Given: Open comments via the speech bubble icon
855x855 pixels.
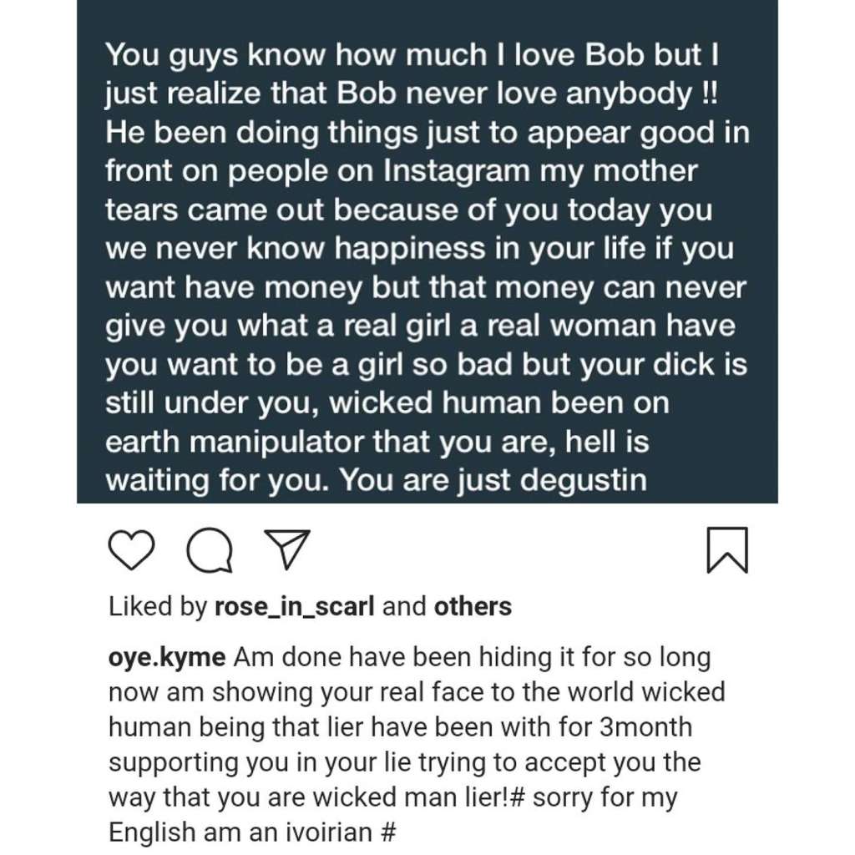Looking at the screenshot, I should pyautogui.click(x=210, y=552).
